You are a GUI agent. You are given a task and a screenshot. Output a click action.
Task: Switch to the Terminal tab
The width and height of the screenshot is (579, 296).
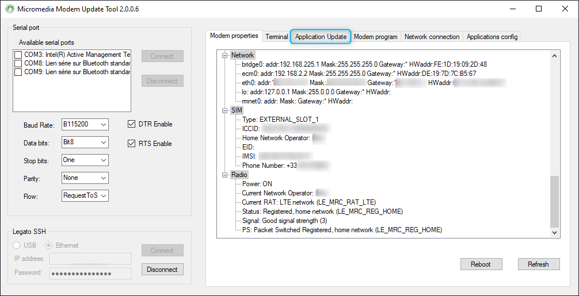tap(276, 37)
